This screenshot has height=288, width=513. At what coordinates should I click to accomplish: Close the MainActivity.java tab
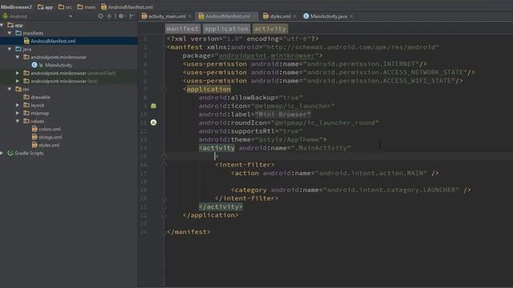point(351,16)
